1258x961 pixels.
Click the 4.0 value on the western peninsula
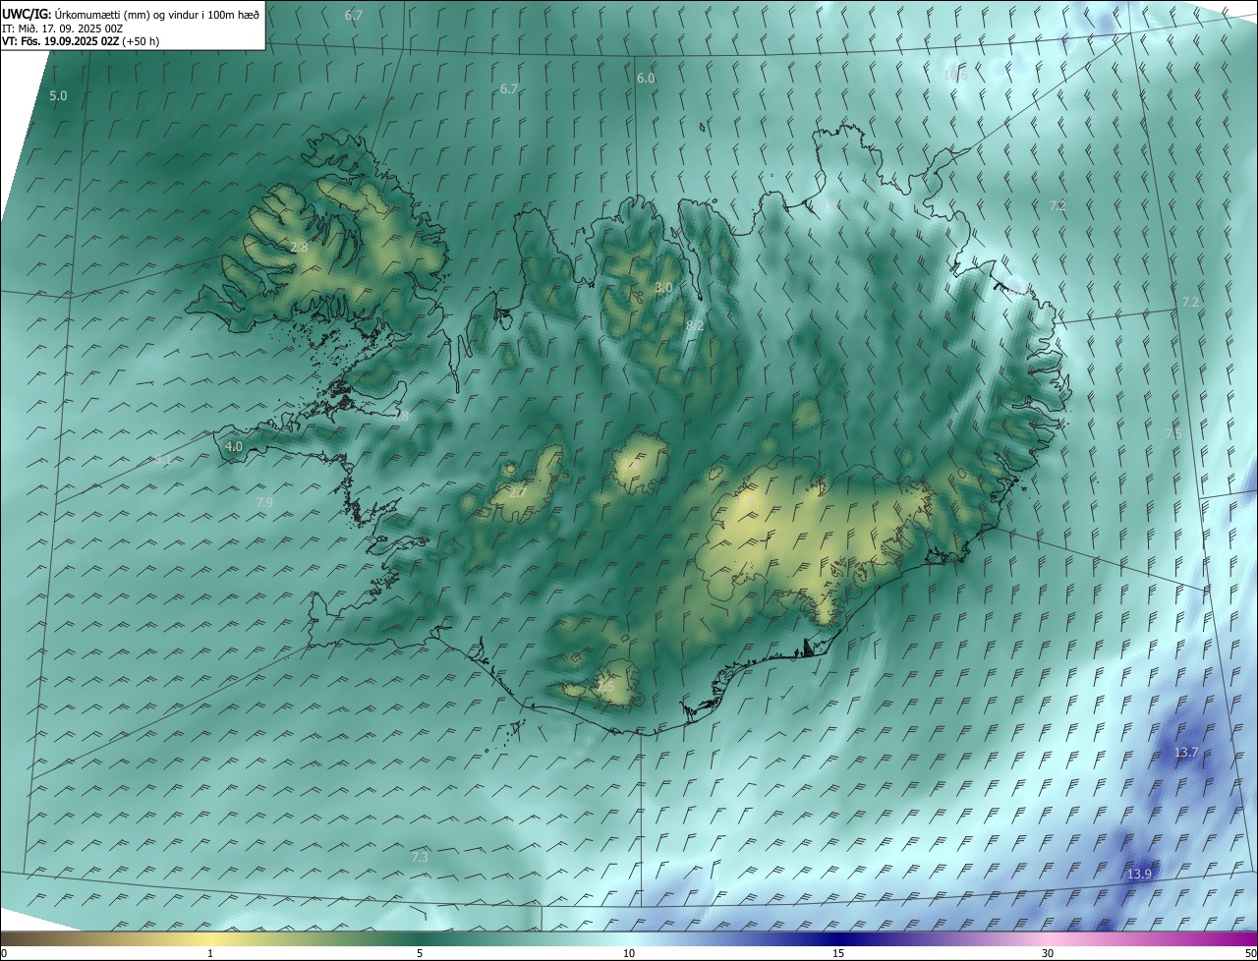(234, 446)
